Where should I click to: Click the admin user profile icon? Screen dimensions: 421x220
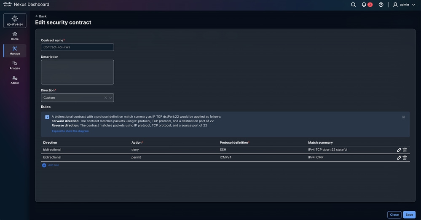[395, 5]
